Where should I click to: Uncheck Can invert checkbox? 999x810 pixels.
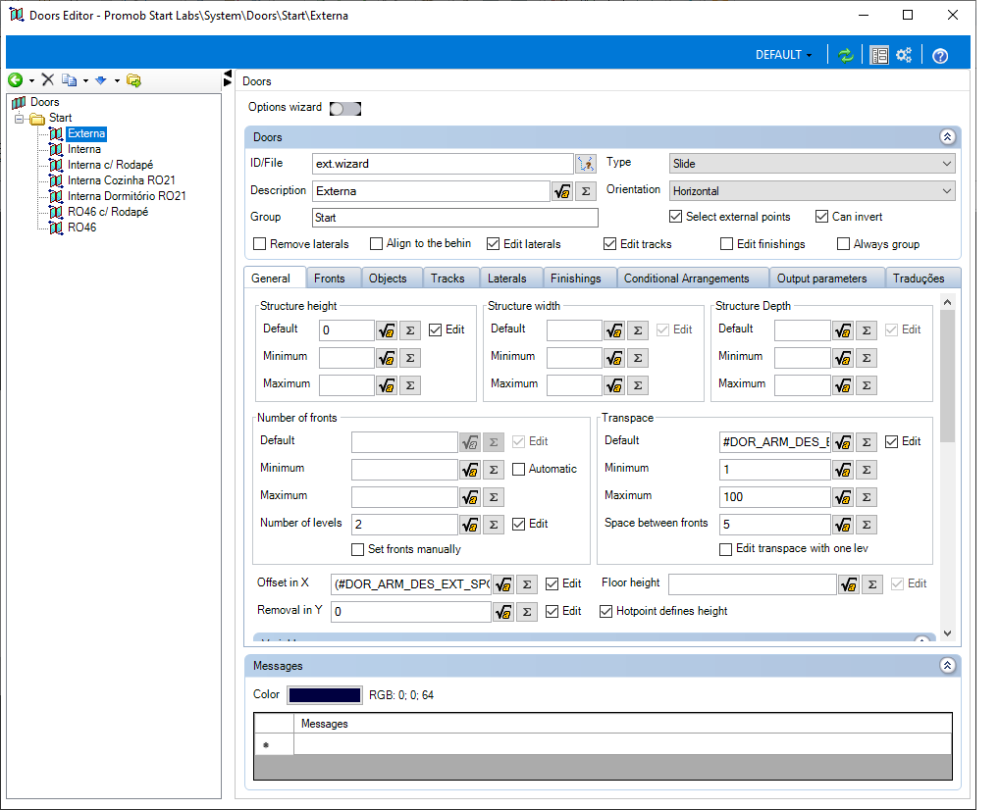click(822, 217)
